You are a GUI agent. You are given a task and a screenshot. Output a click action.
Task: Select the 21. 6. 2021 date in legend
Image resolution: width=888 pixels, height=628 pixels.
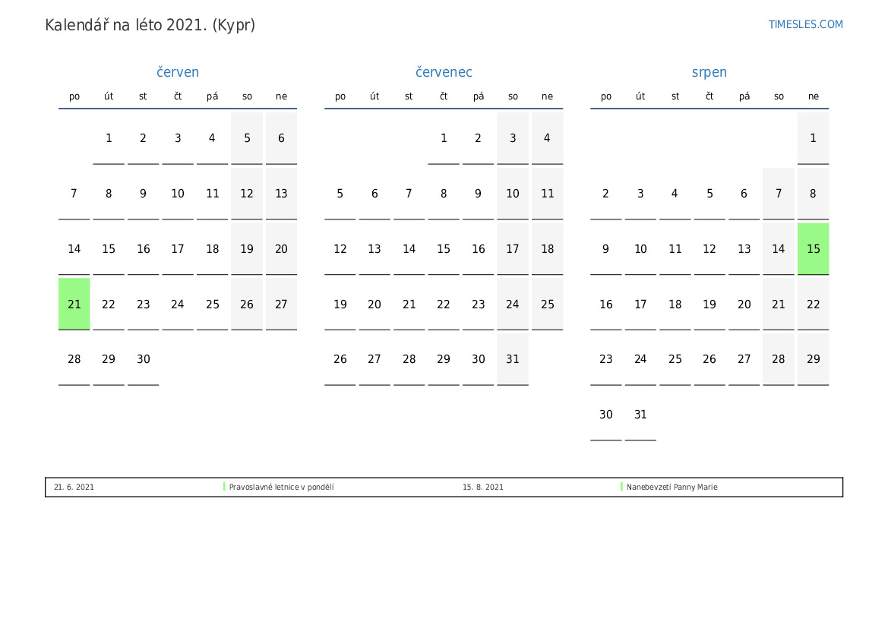click(x=74, y=487)
